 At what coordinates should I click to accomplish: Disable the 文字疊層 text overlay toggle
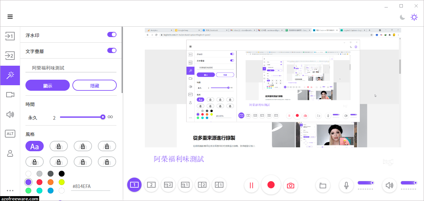[112, 50]
